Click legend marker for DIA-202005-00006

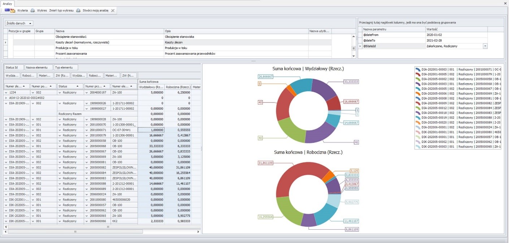pyautogui.click(x=418, y=93)
